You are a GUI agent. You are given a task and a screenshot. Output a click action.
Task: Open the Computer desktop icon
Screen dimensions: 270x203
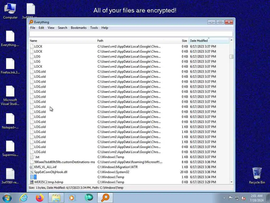(10, 11)
